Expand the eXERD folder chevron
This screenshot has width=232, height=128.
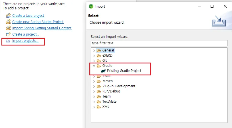94,56
